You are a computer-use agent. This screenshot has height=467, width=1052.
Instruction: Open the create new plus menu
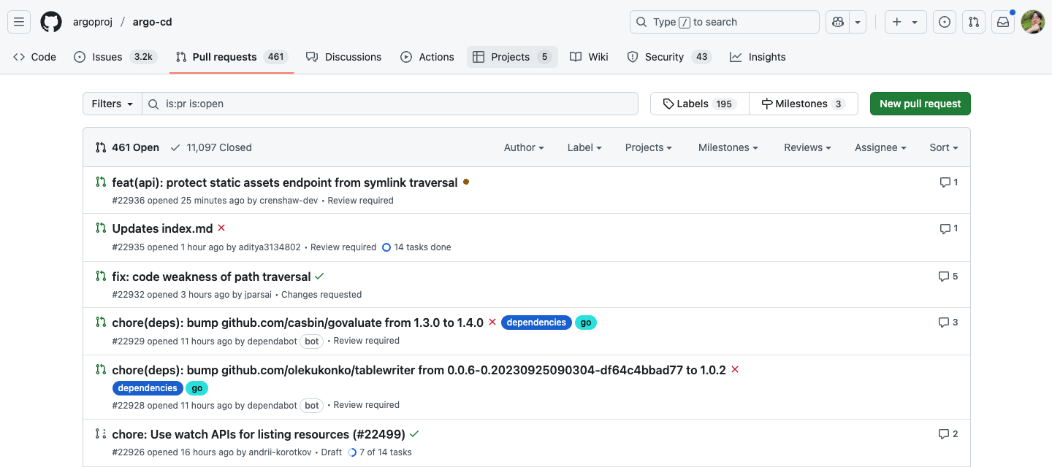click(906, 22)
